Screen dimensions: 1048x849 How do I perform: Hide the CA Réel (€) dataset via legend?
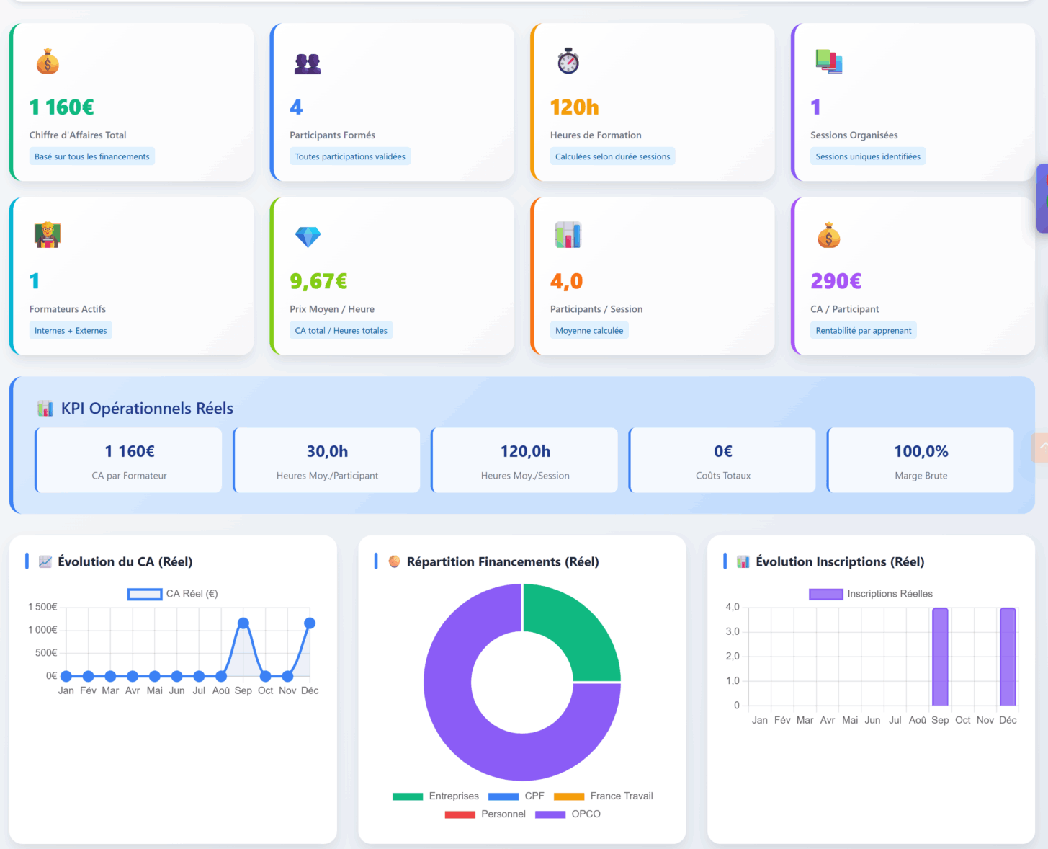click(173, 594)
